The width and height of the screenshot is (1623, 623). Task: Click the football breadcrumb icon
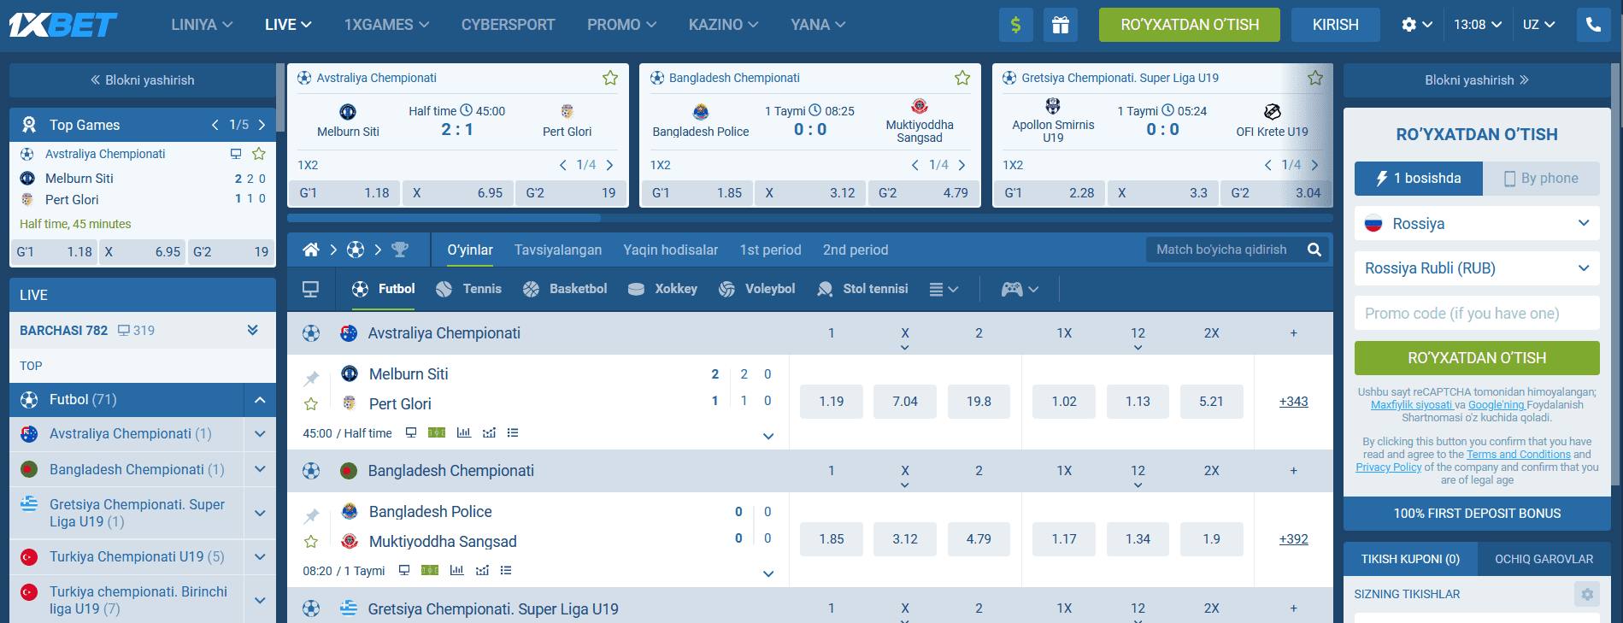(356, 250)
